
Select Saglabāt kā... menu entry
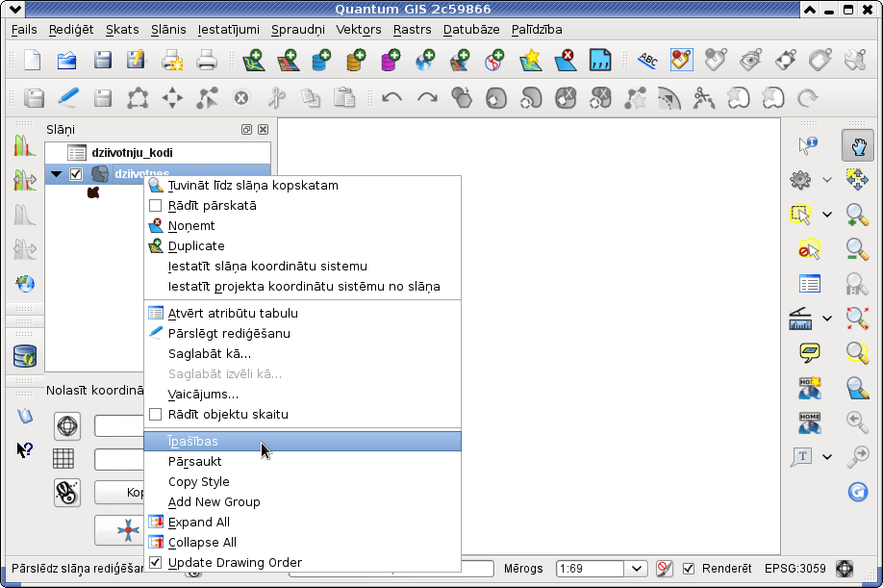pyautogui.click(x=302, y=354)
